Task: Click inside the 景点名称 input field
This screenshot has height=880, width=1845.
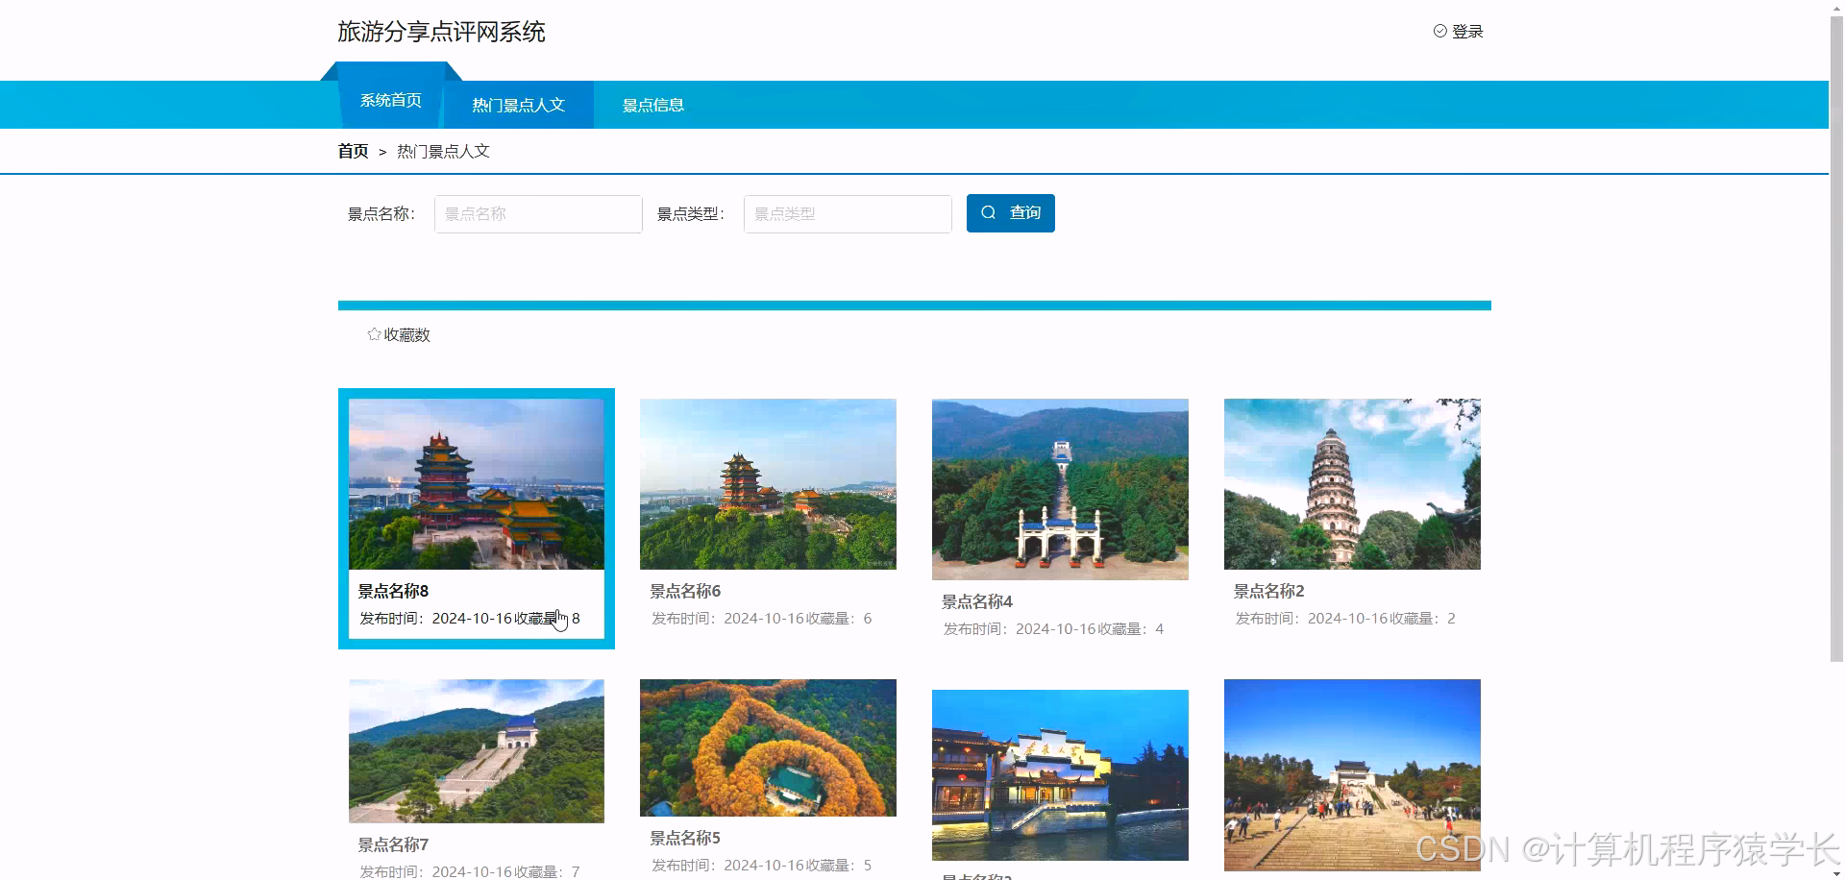Action: pos(537,213)
